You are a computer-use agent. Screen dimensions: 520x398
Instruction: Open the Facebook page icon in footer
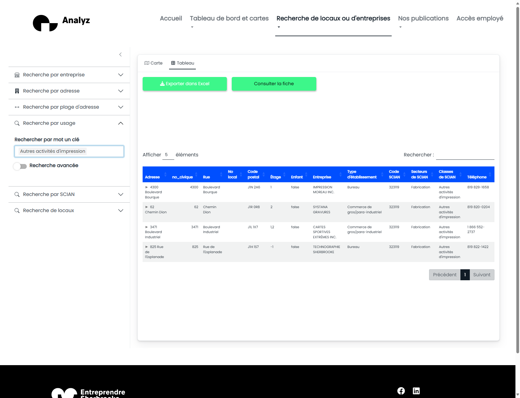(x=401, y=391)
